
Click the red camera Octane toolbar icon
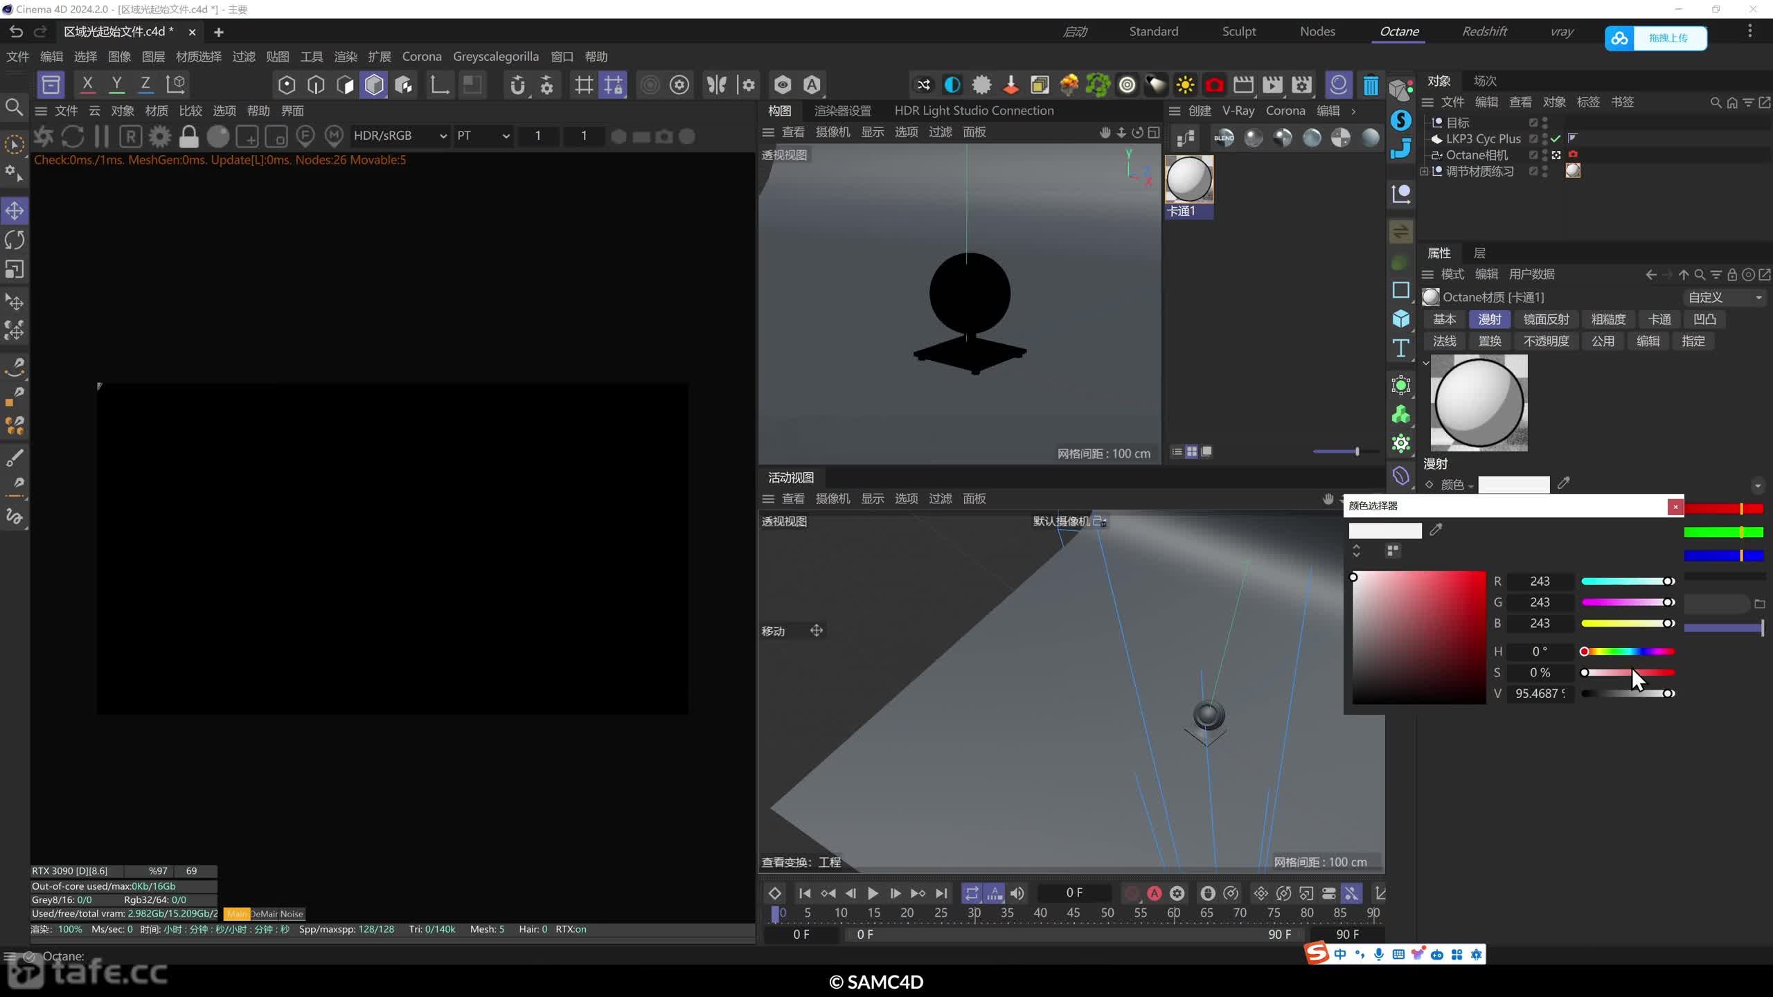pos(1214,85)
